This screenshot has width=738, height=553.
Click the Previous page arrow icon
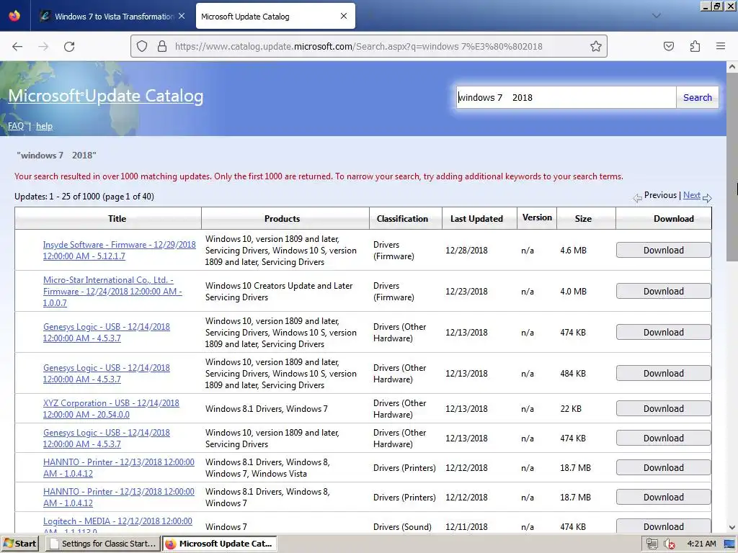point(637,198)
